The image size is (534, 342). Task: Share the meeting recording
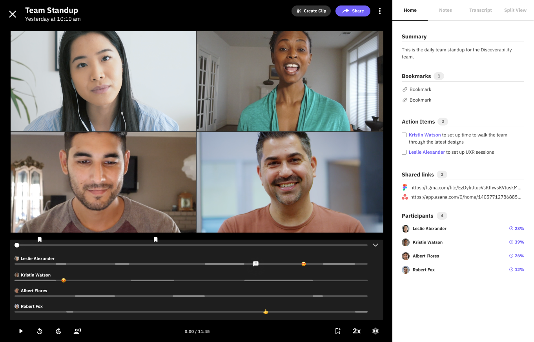[x=353, y=11]
